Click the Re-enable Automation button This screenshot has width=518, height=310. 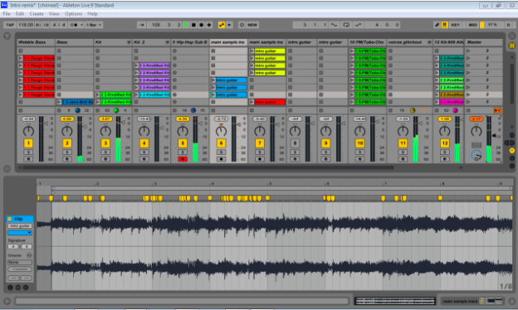(x=229, y=25)
